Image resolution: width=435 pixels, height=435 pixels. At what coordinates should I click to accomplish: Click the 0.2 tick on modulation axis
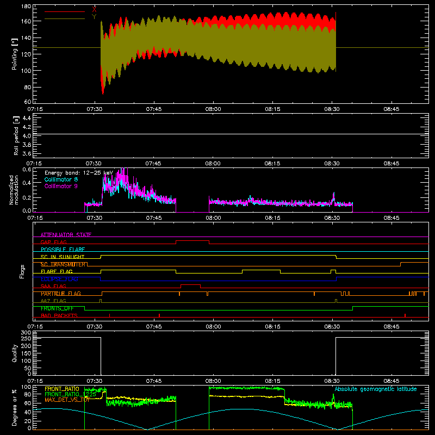[27, 197]
